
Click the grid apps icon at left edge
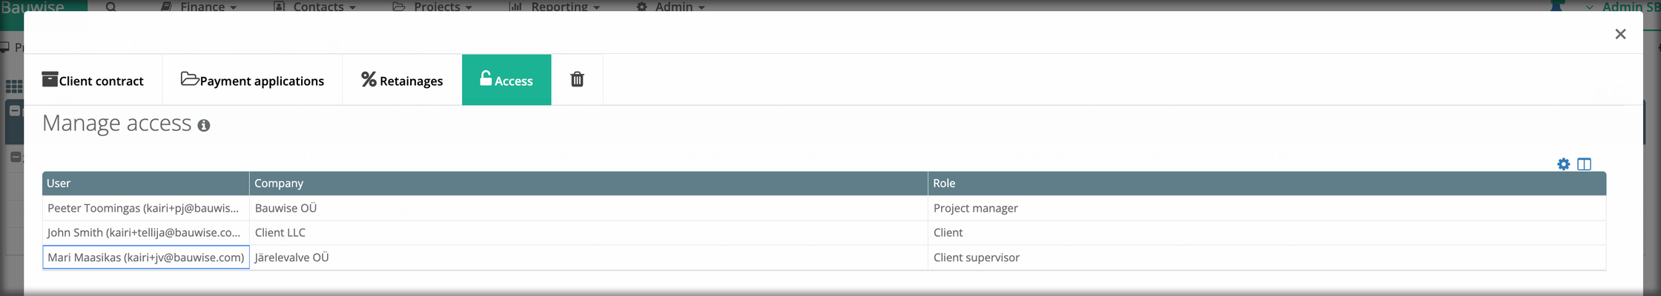coord(14,87)
